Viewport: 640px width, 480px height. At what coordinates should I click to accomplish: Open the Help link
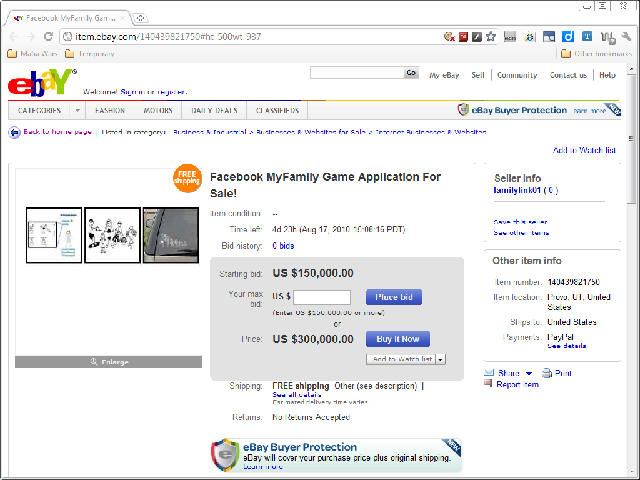(x=607, y=75)
